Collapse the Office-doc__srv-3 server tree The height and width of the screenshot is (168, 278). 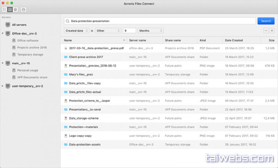point(3,34)
